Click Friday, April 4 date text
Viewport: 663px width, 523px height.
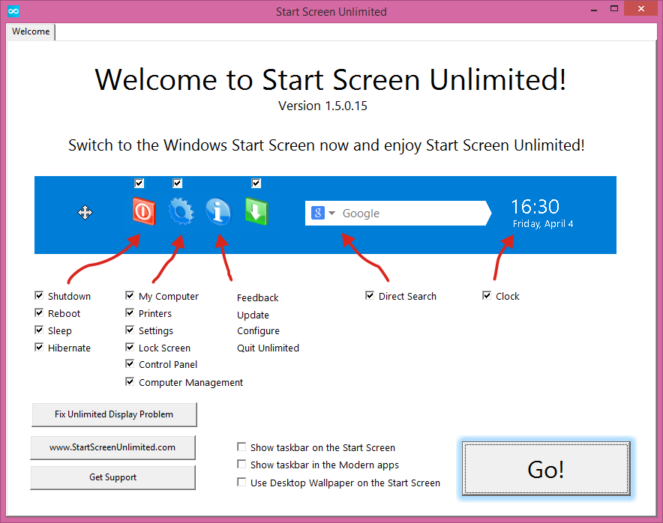tap(543, 224)
